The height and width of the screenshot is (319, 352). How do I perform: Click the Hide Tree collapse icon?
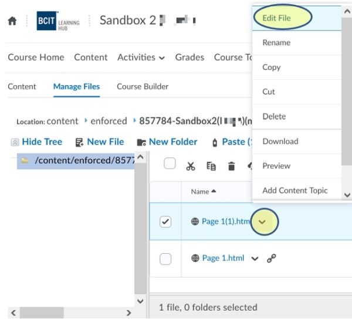click(x=15, y=142)
